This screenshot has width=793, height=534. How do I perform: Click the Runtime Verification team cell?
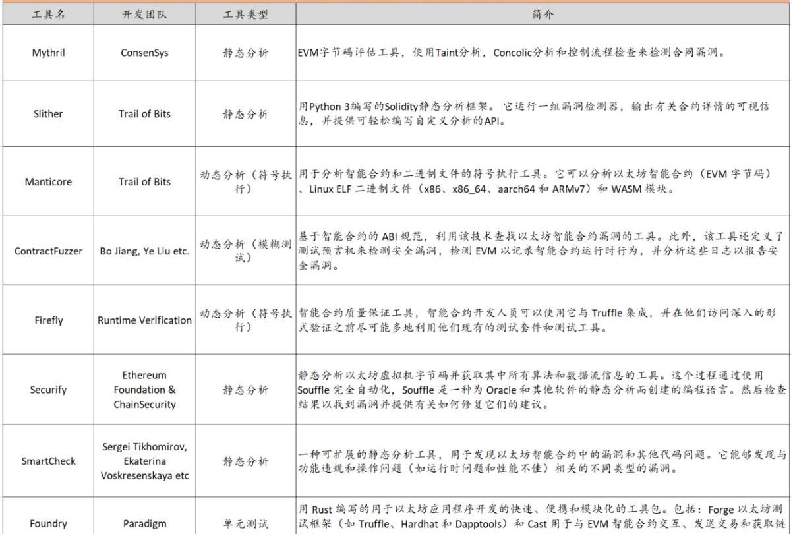pos(144,320)
